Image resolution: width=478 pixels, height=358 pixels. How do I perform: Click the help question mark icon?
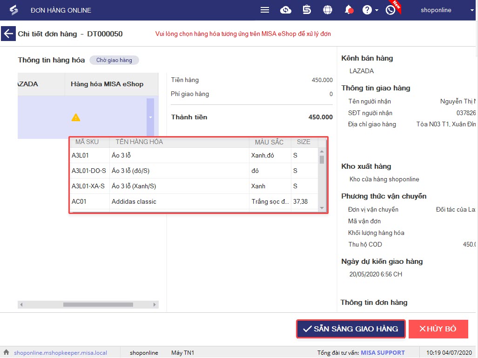[367, 10]
